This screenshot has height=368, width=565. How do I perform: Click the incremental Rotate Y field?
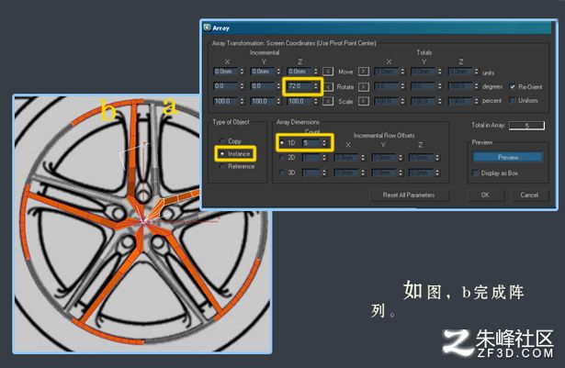click(x=263, y=86)
